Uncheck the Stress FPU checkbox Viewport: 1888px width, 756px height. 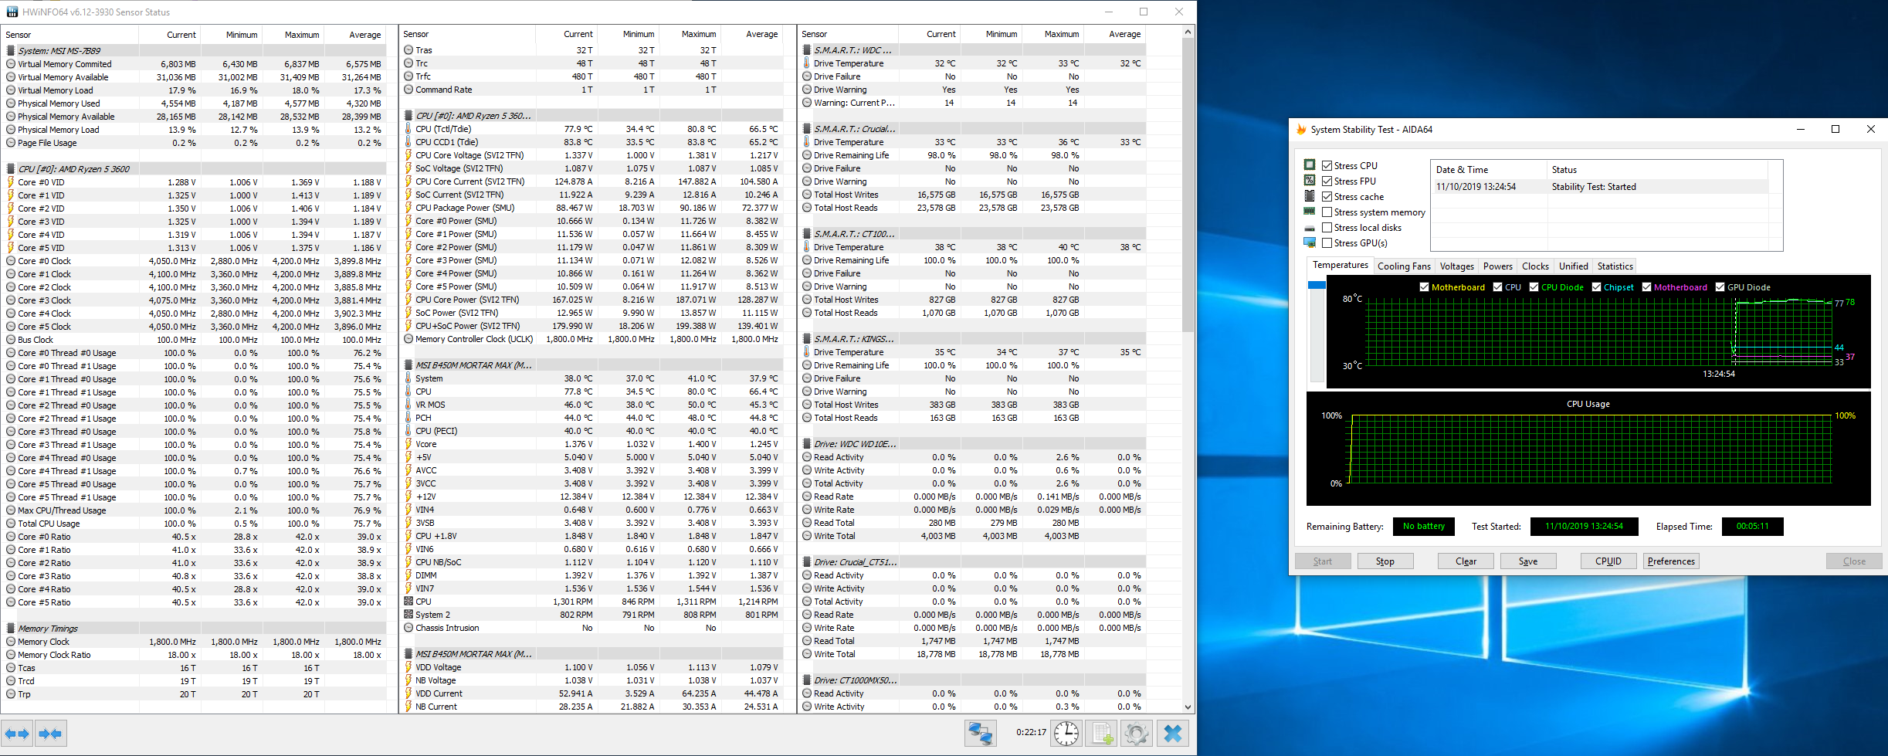(x=1327, y=181)
